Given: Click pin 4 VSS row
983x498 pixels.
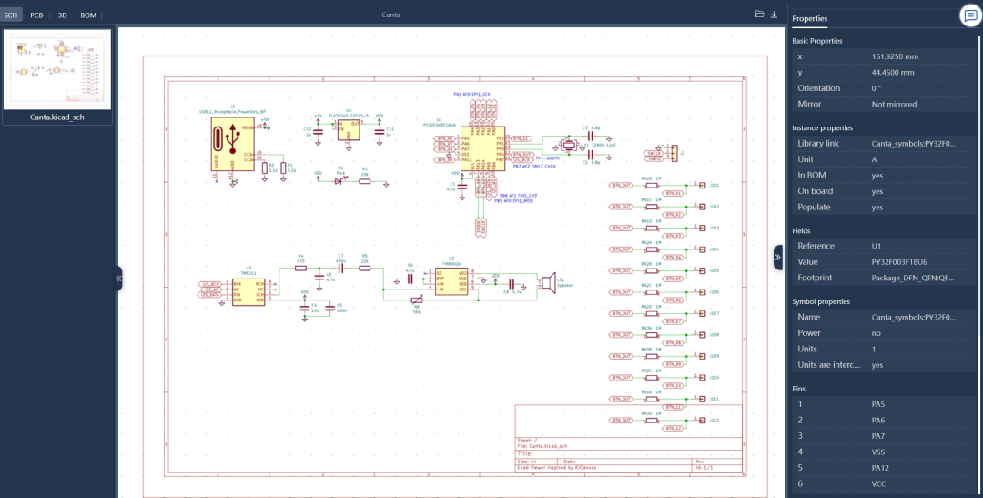Looking at the screenshot, I should (x=884, y=452).
